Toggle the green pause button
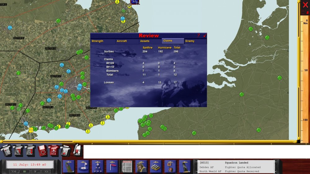The height and width of the screenshot is (174, 310). [24, 172]
